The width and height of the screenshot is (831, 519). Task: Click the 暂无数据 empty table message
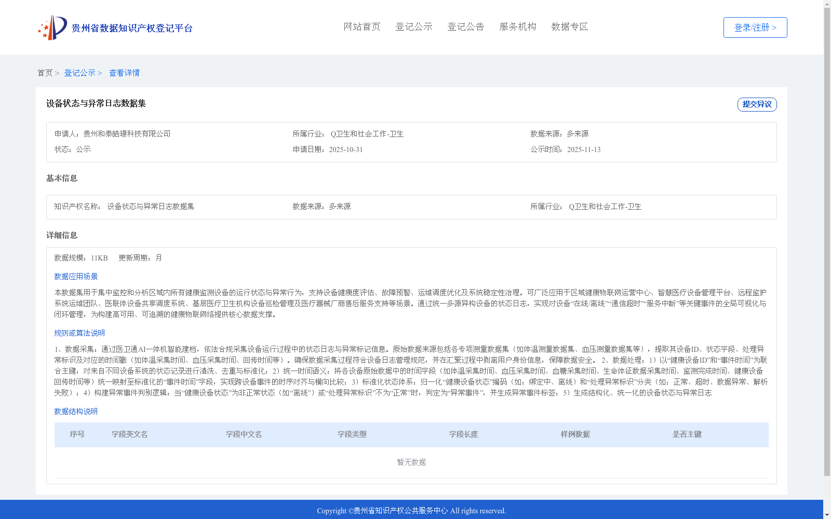click(x=411, y=462)
